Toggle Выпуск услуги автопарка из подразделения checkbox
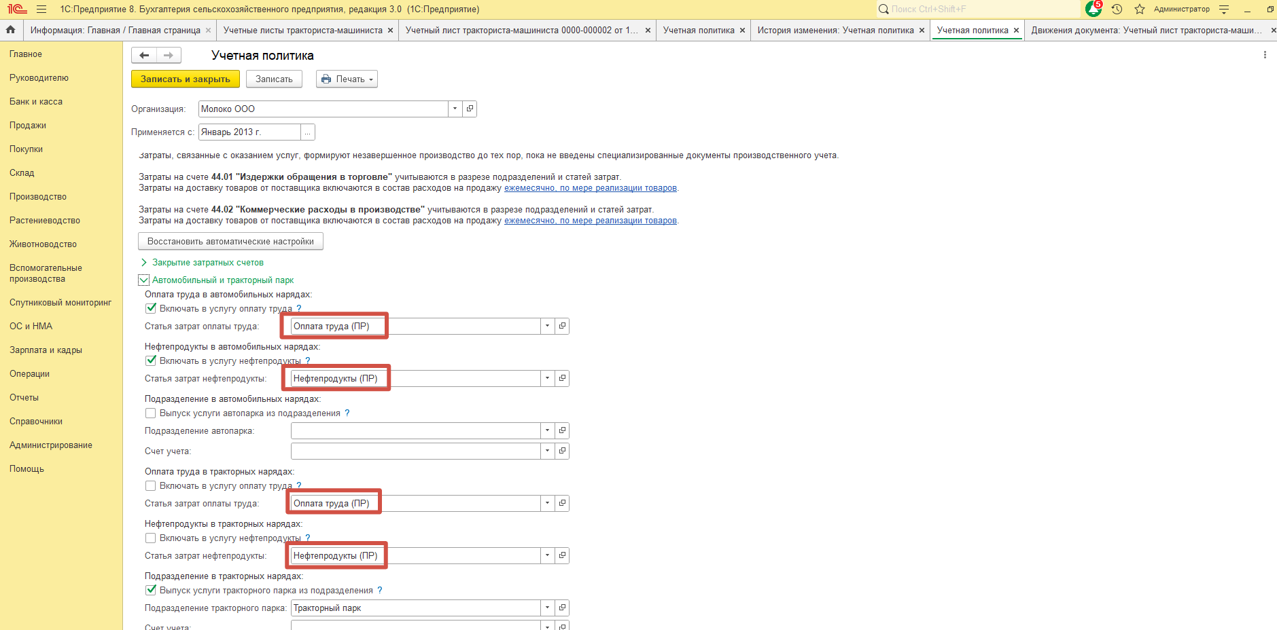This screenshot has height=630, width=1277. point(151,413)
